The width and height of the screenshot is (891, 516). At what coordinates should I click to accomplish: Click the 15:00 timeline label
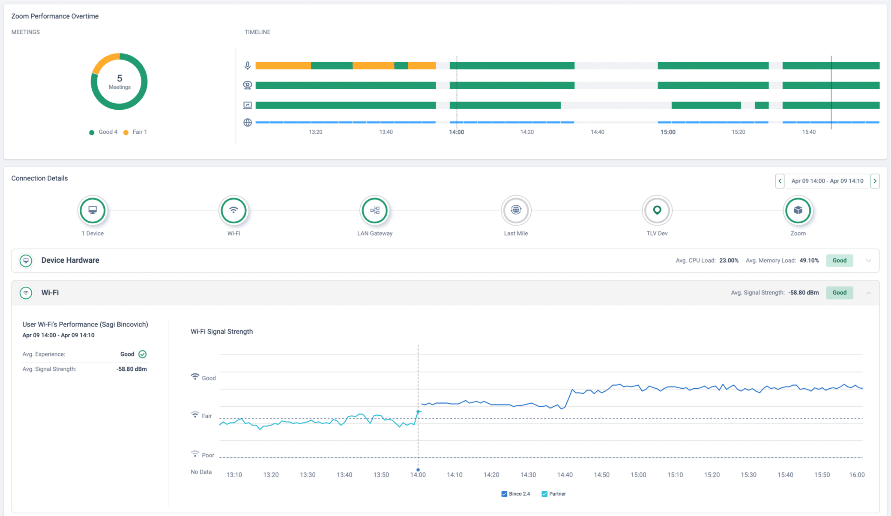668,132
